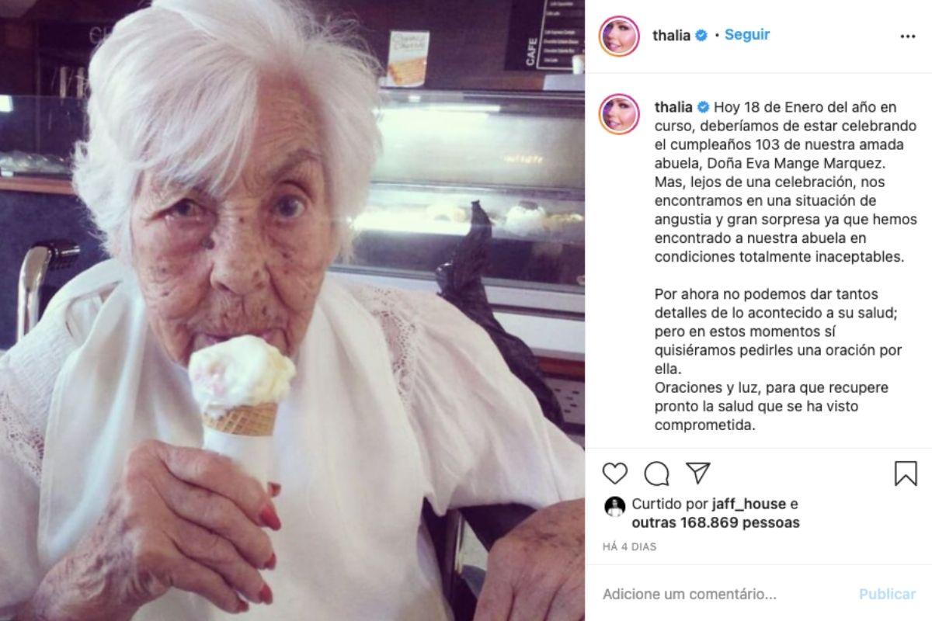Image resolution: width=932 pixels, height=621 pixels.
Task: Open thalia username link in header
Action: click(x=672, y=36)
